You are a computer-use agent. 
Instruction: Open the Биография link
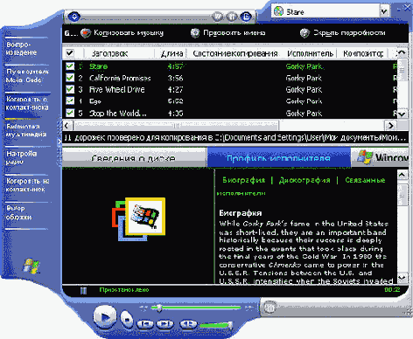tap(243, 180)
